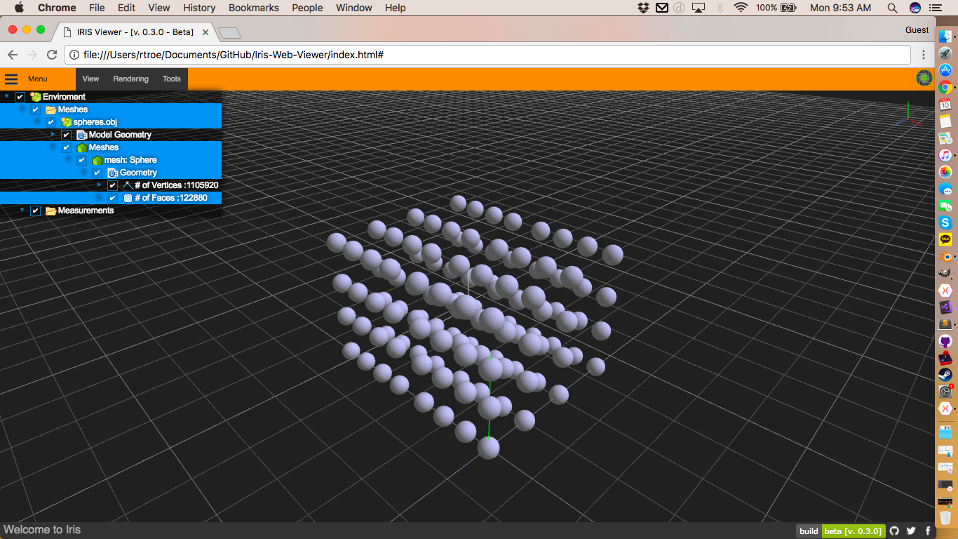Open the Rendering menu

130,79
